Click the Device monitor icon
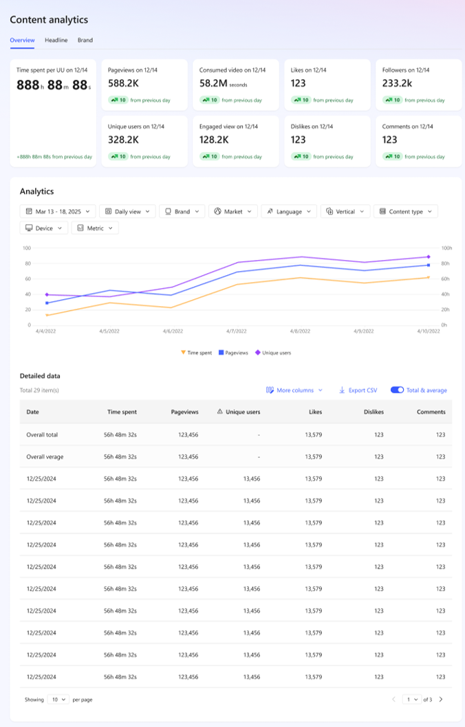The height and width of the screenshot is (727, 465). (29, 228)
